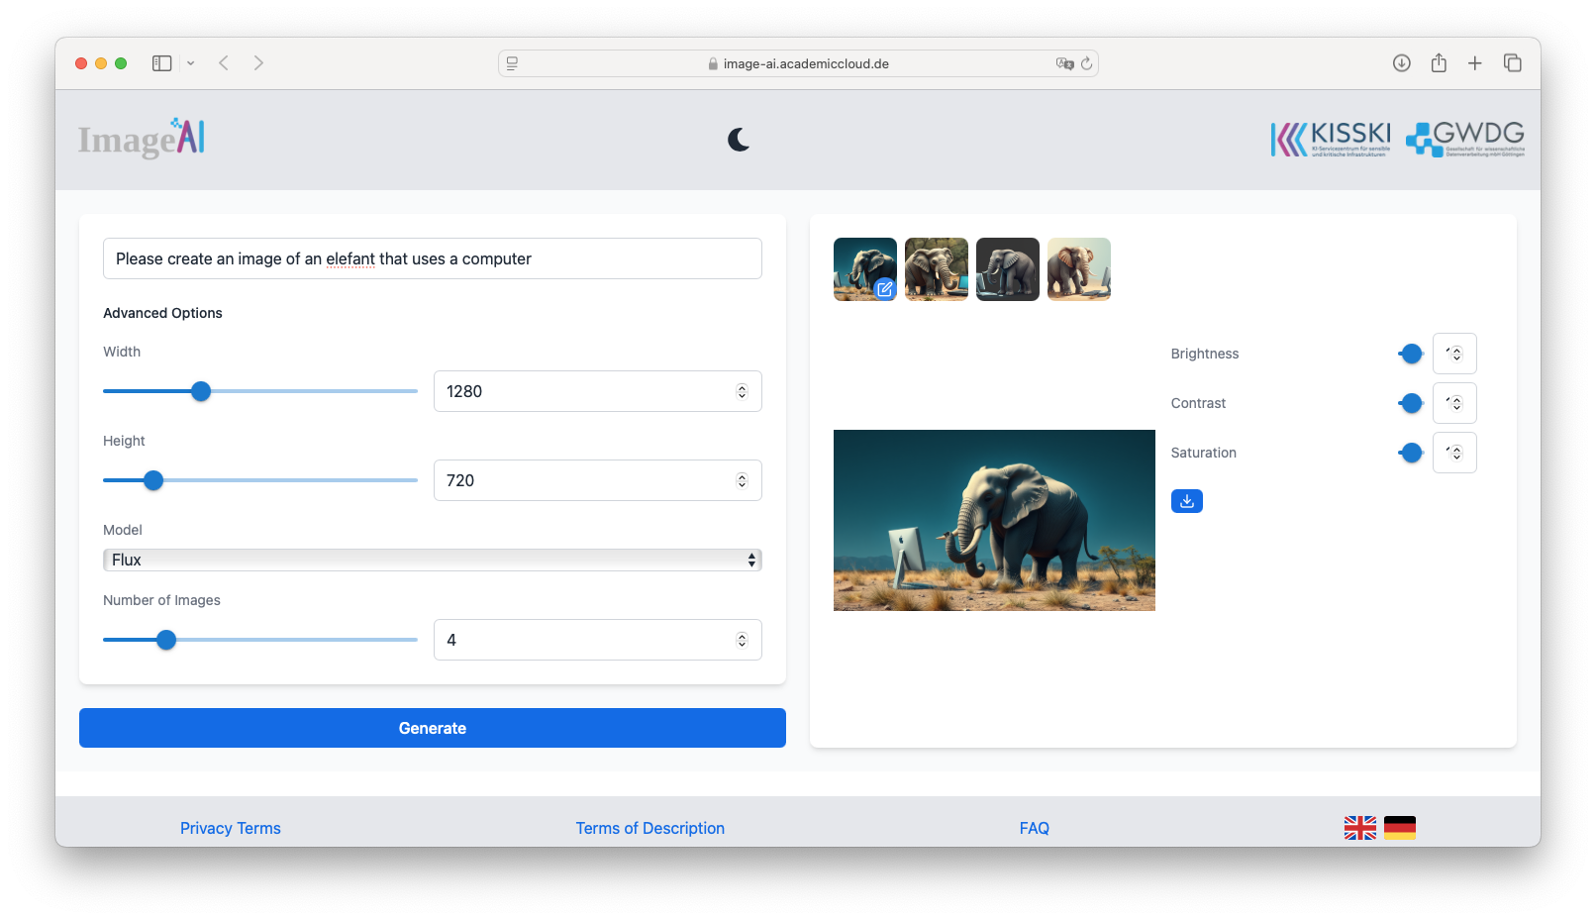Open the Model dropdown showing Flux
The height and width of the screenshot is (920, 1596).
click(x=433, y=561)
